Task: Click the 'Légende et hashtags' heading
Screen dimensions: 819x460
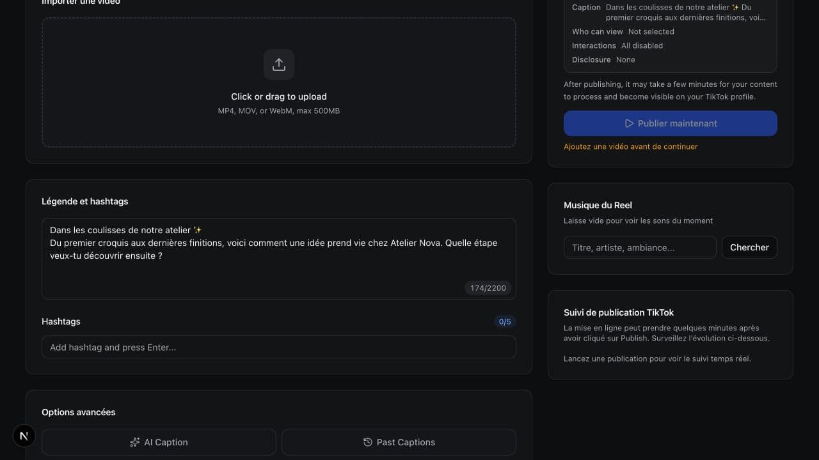Action: click(x=85, y=201)
